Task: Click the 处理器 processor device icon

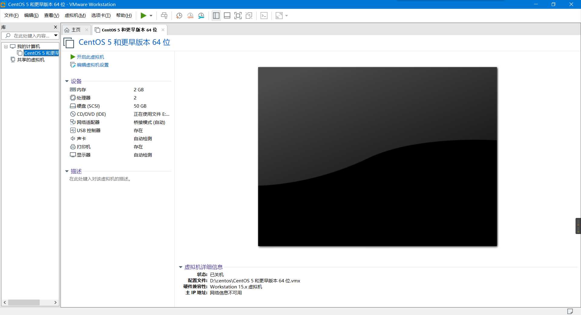Action: [73, 98]
